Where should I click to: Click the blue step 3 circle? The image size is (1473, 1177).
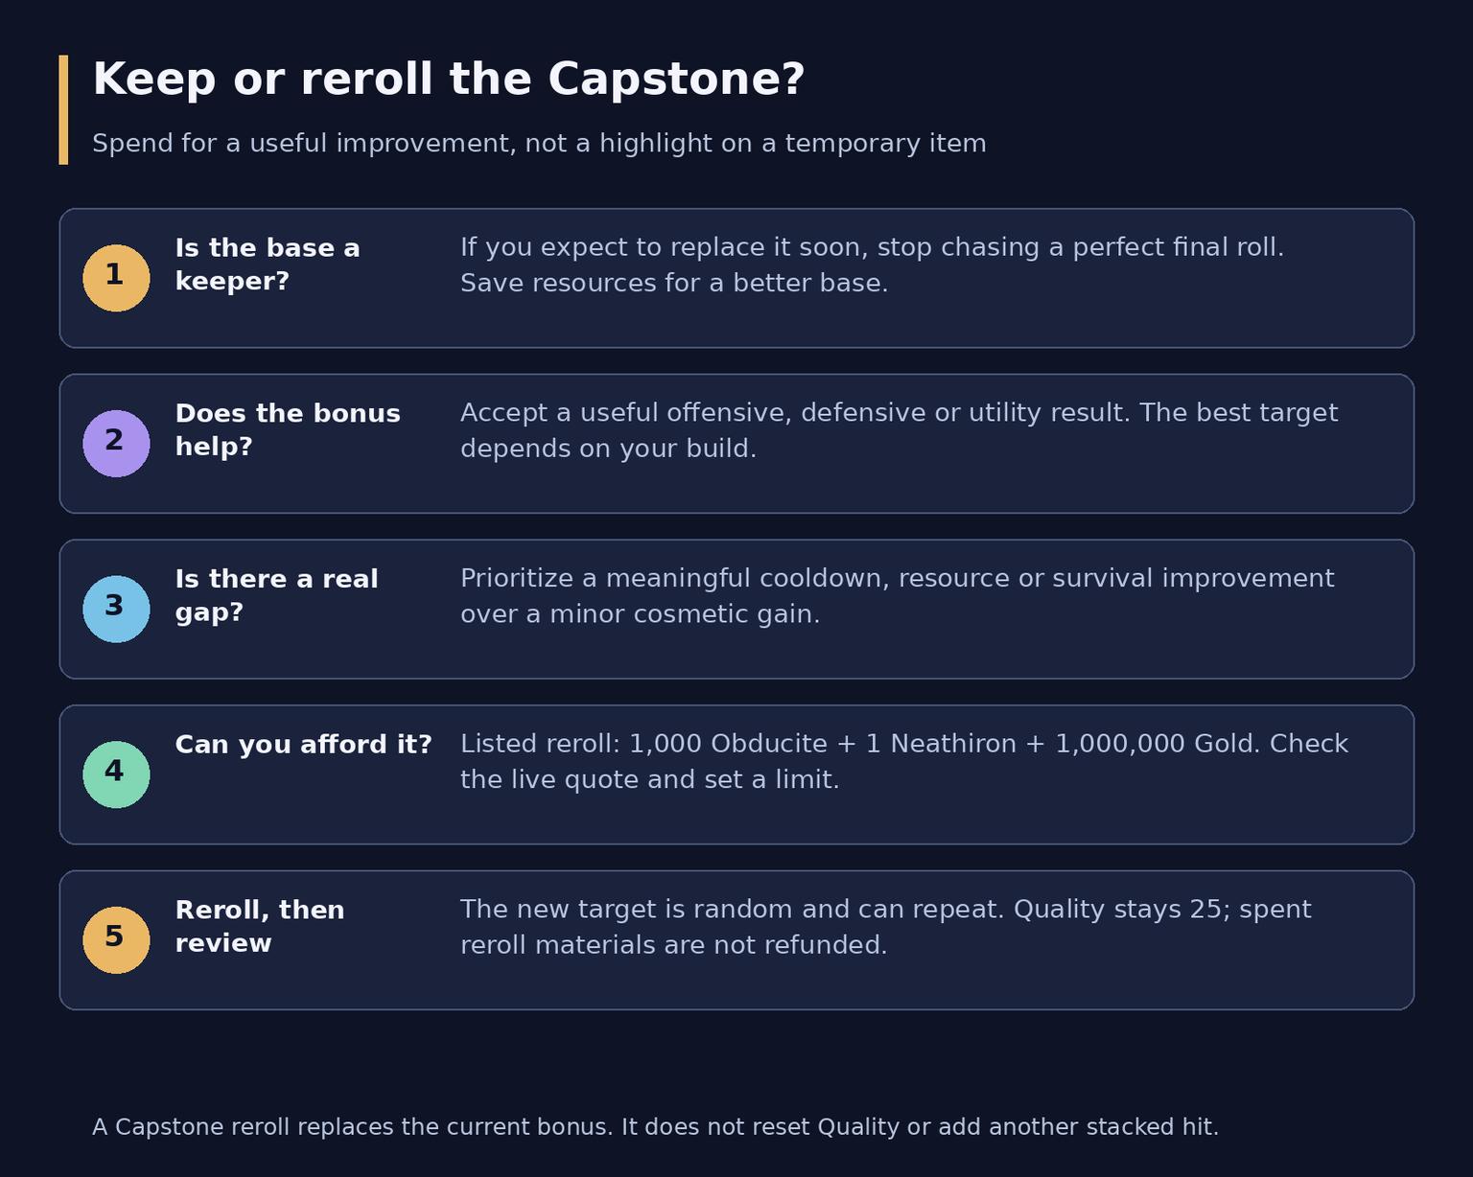116,610
